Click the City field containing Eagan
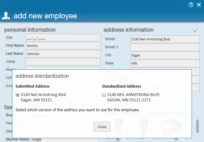Screen dimensions: 204x142 [x=165, y=55]
